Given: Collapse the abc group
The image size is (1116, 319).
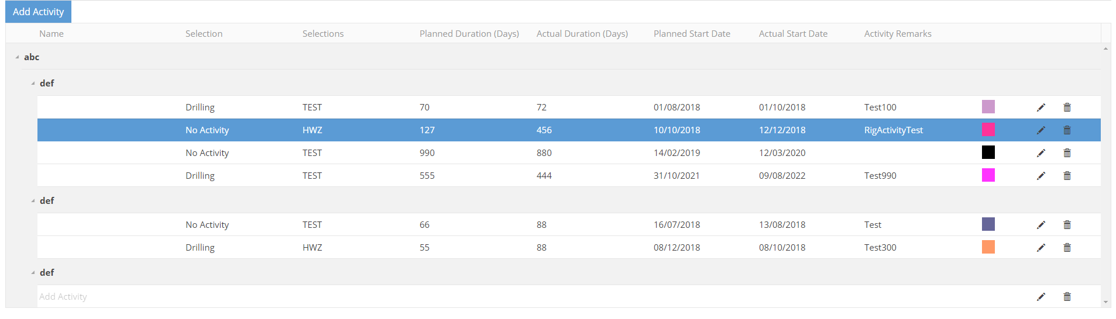Looking at the screenshot, I should (x=17, y=57).
